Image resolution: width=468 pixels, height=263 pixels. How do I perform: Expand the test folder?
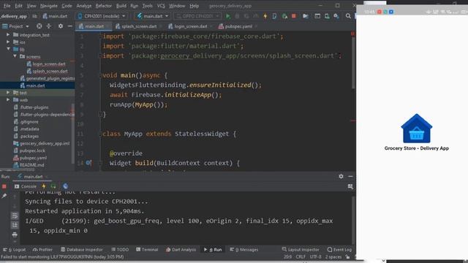pyautogui.click(x=8, y=93)
